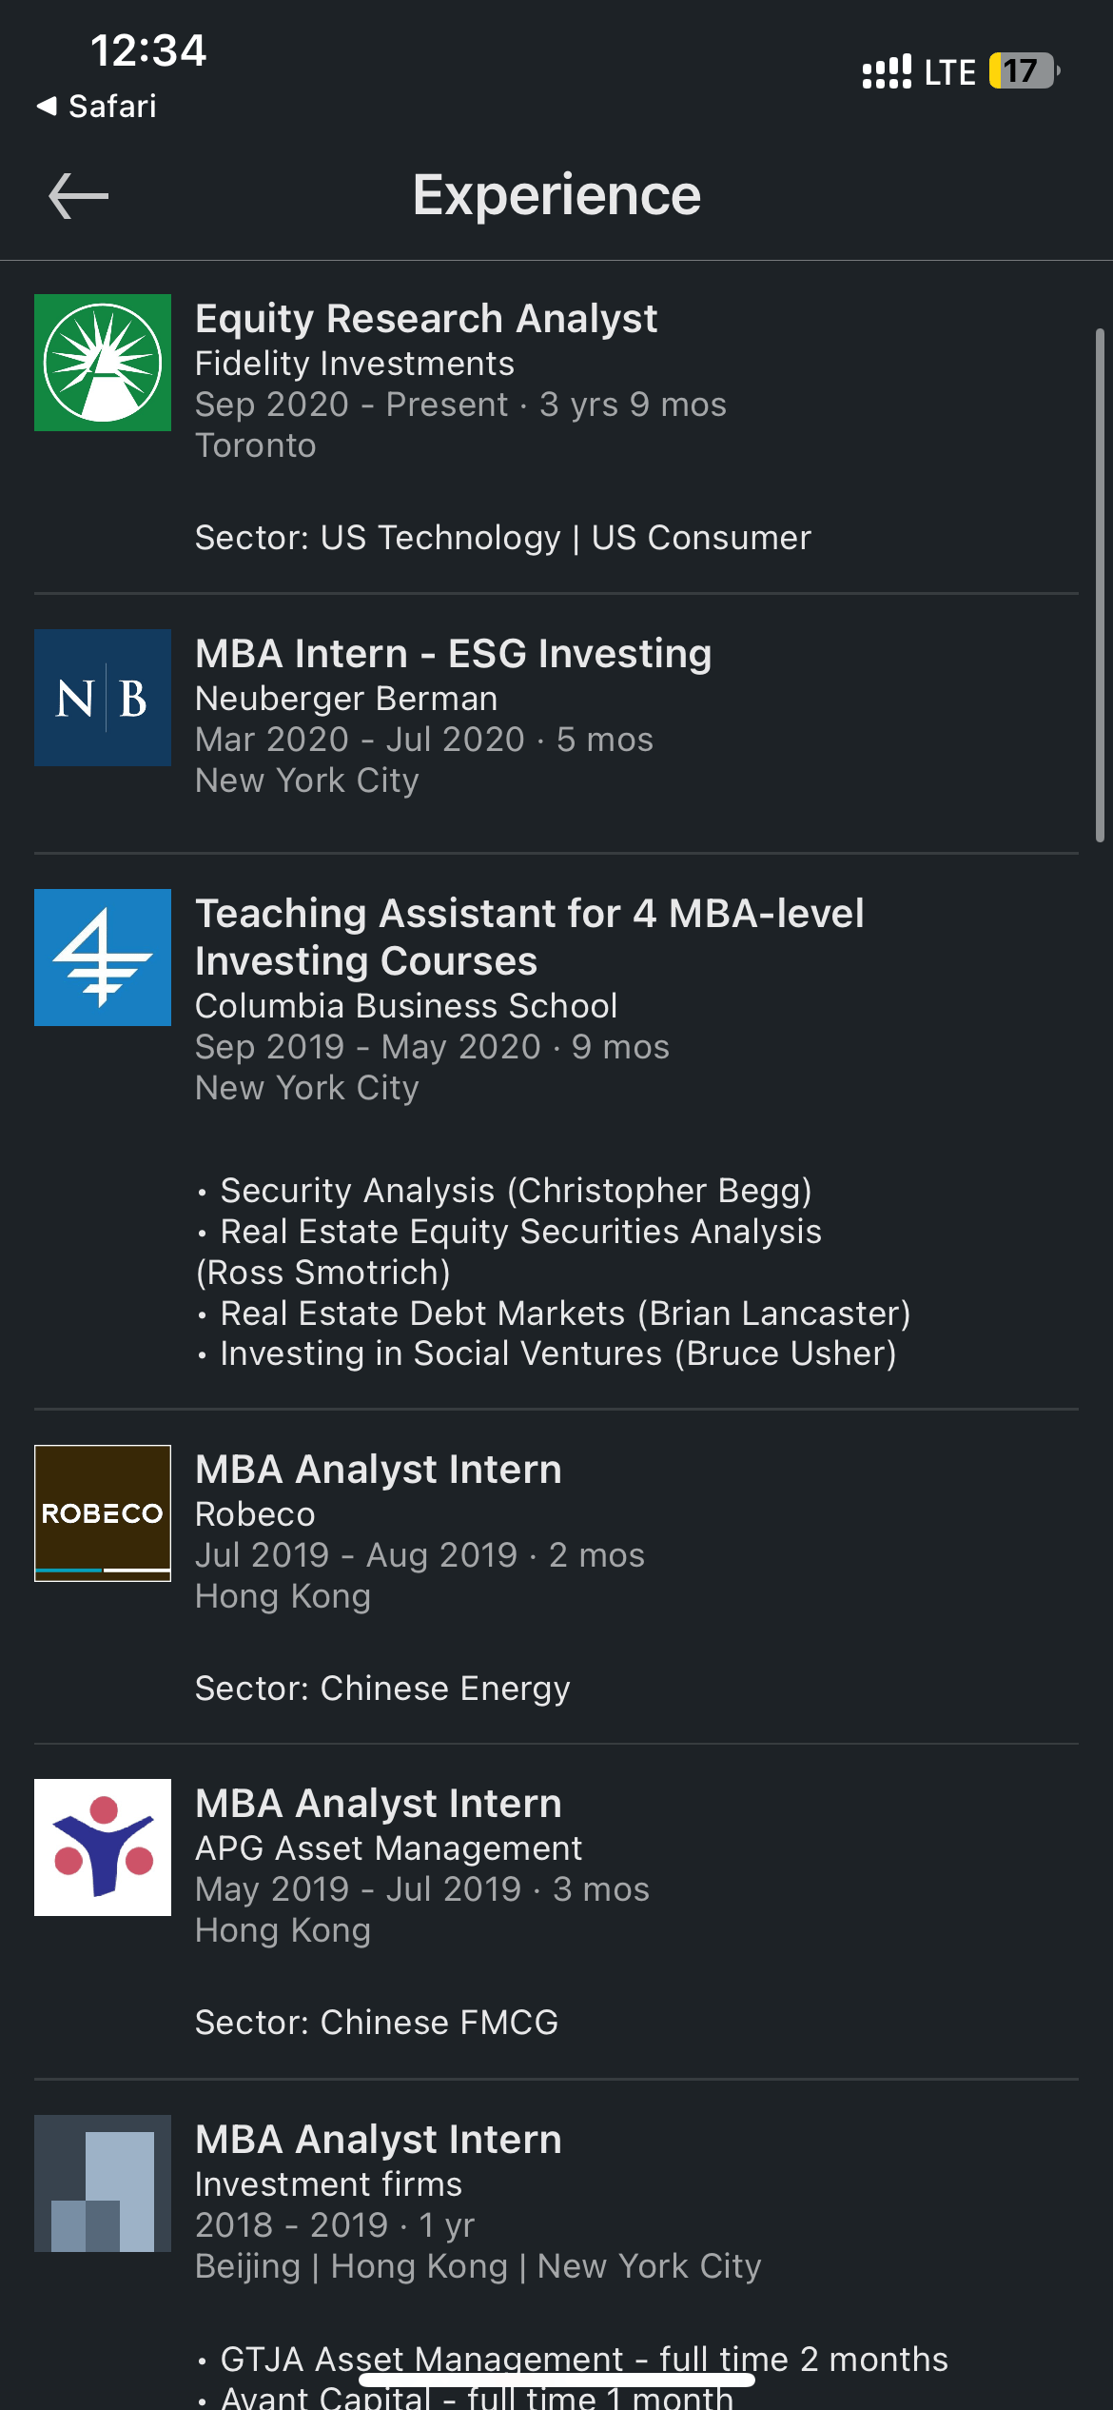The height and width of the screenshot is (2410, 1113).
Task: Open the Columbia Business School logo
Action: tap(103, 958)
